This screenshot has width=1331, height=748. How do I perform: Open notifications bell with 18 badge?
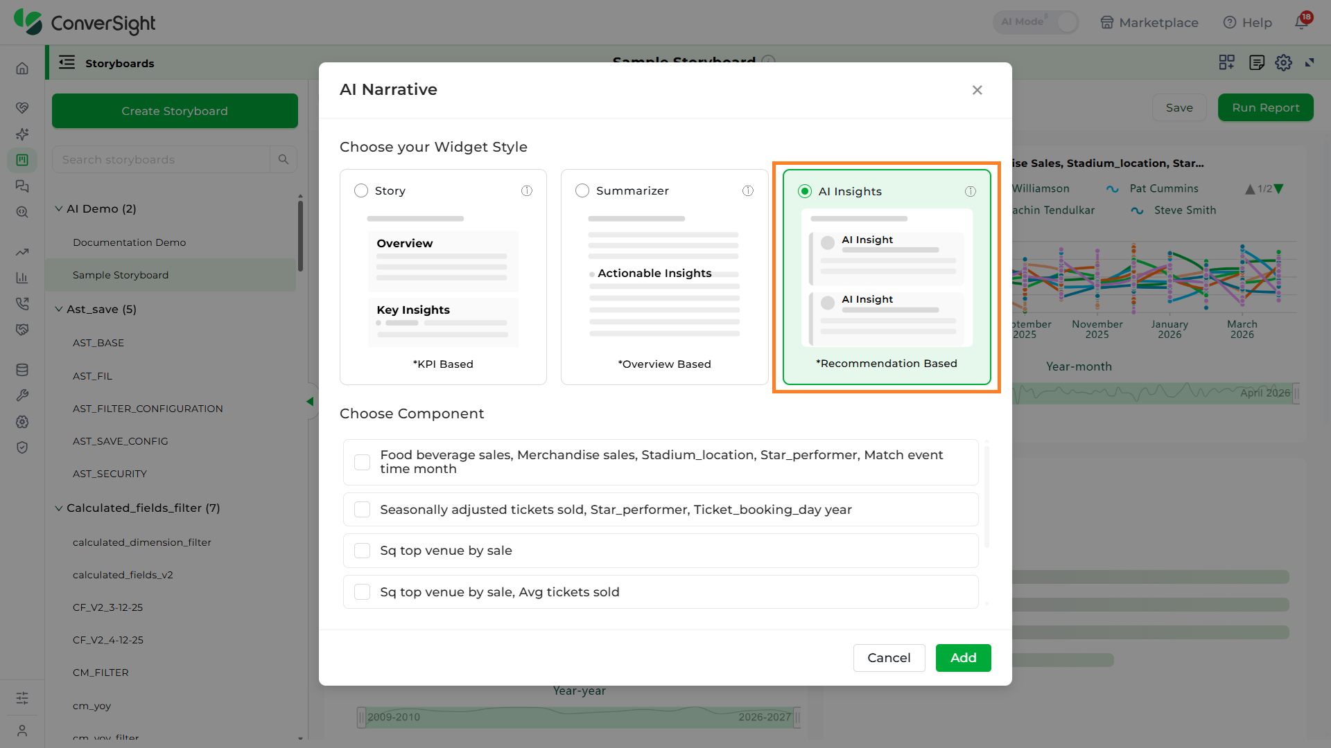click(x=1302, y=21)
